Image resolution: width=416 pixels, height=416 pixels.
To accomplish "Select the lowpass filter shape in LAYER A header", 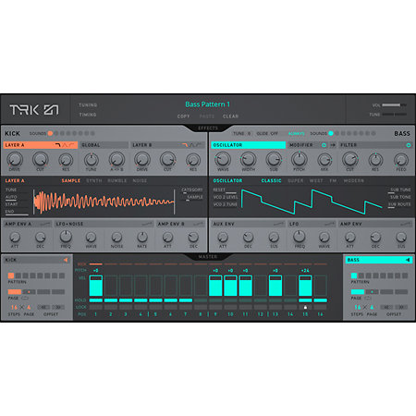I will point(57,145).
